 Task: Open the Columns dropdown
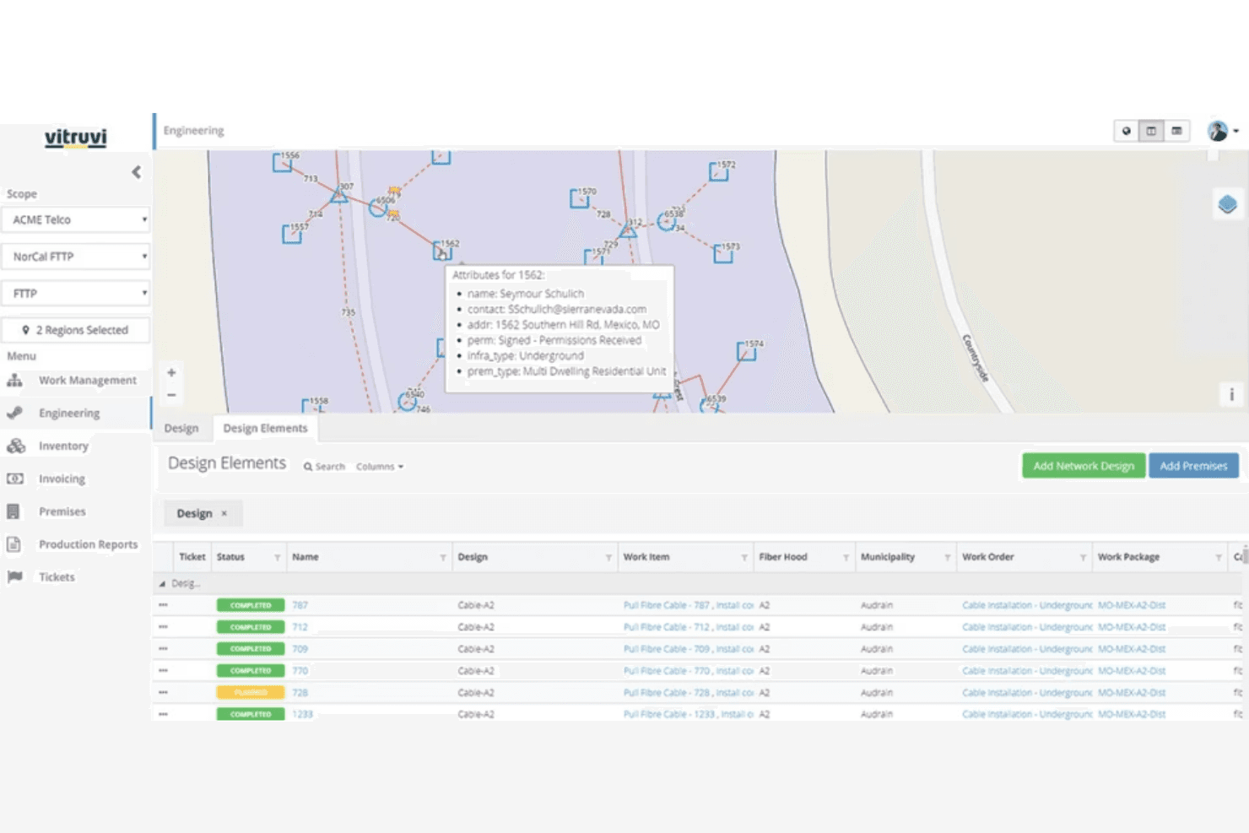[x=380, y=467]
